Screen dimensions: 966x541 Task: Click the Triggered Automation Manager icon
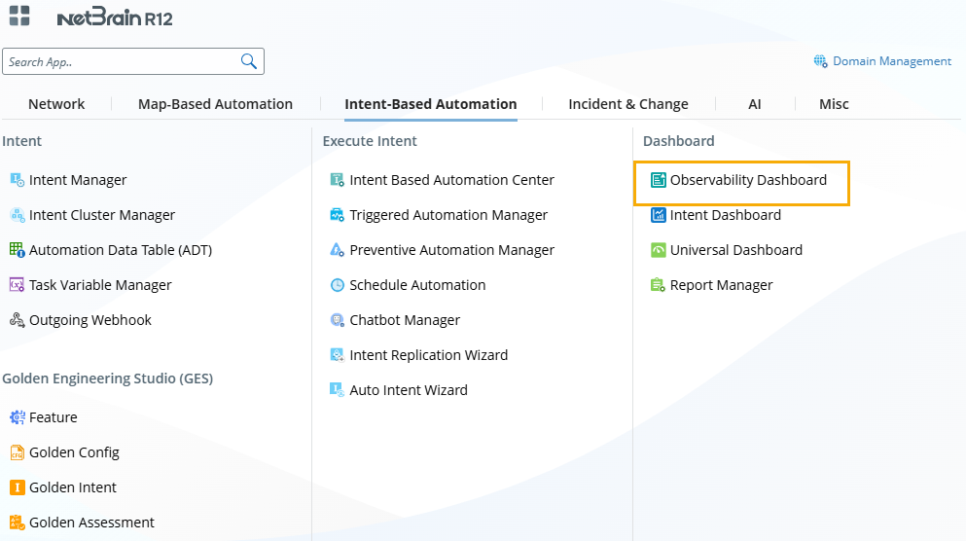point(338,215)
